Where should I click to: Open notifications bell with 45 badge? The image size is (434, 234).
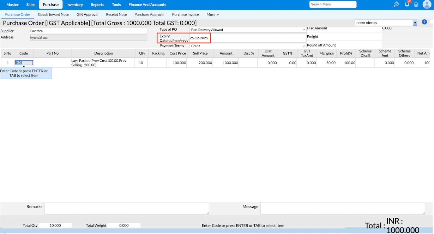tap(407, 4)
